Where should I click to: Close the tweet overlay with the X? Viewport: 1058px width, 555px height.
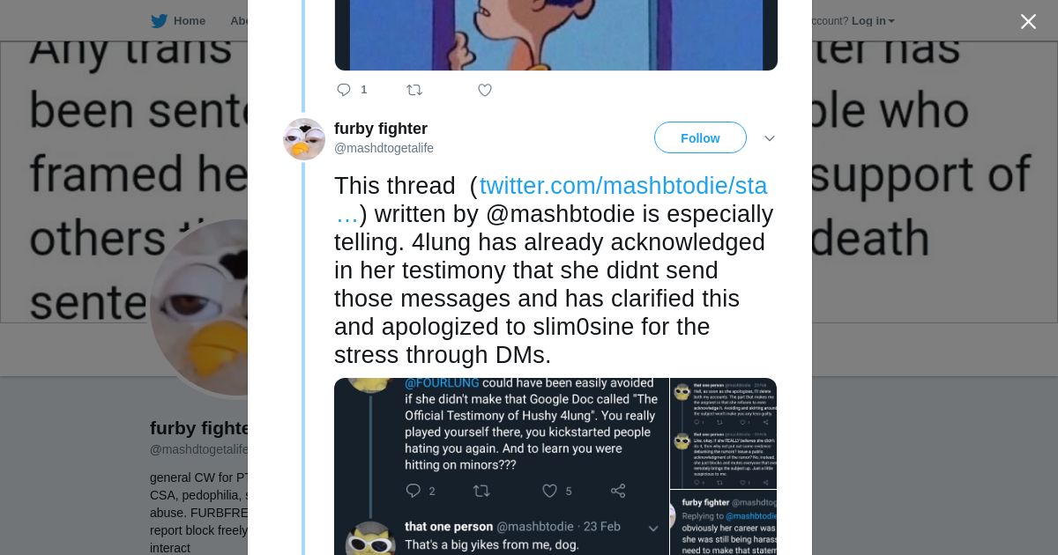(x=1028, y=22)
